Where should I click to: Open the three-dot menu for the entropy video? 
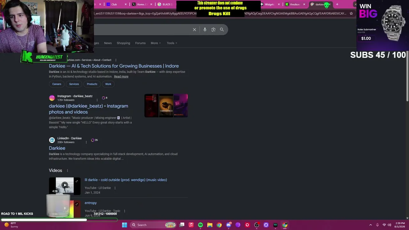click(x=124, y=211)
